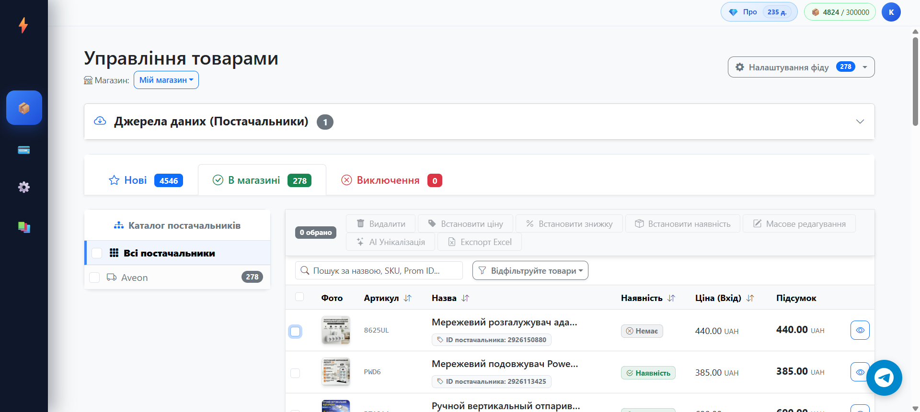Click the Наявність badge of PWD6 row

pos(648,373)
